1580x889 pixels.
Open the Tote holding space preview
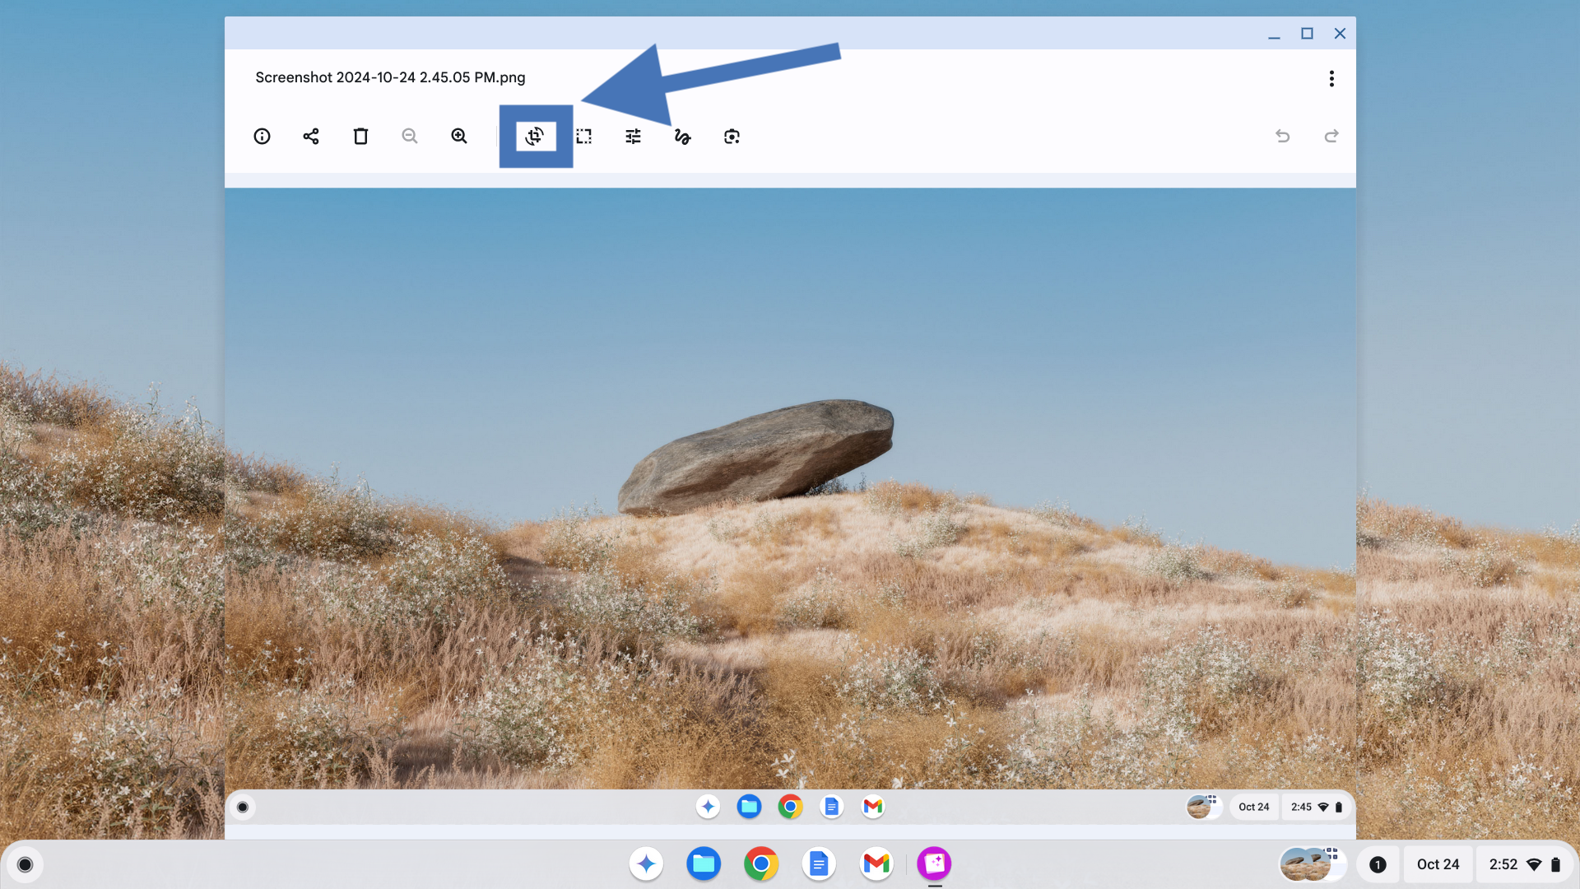pyautogui.click(x=1313, y=864)
